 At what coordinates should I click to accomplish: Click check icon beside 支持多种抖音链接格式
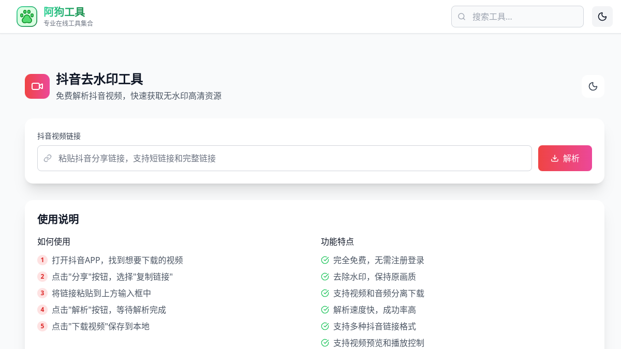(325, 326)
